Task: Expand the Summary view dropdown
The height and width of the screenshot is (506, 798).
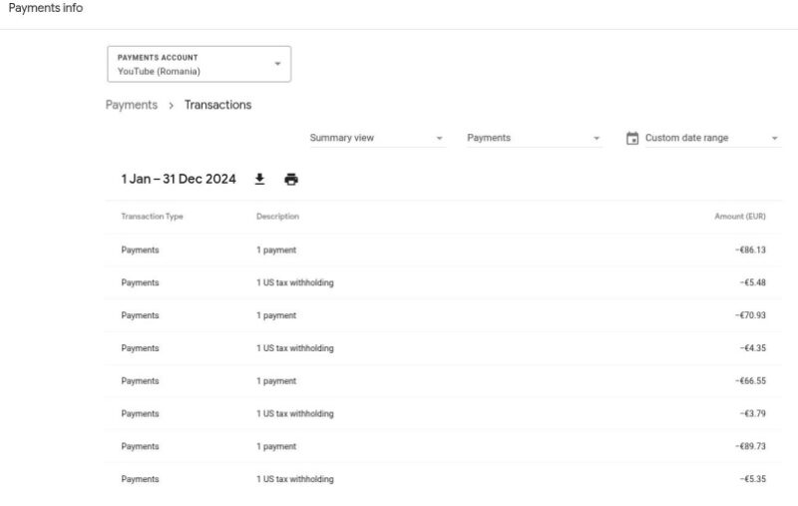Action: pyautogui.click(x=376, y=139)
